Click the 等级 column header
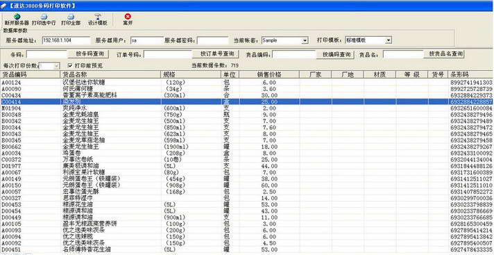 click(412, 74)
